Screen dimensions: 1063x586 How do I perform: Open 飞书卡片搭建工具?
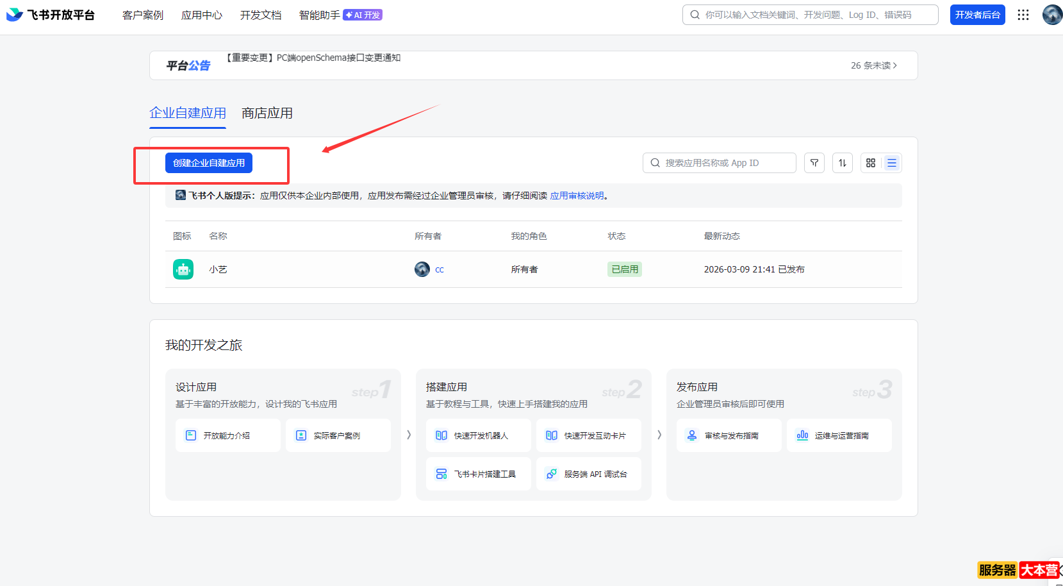(x=479, y=474)
